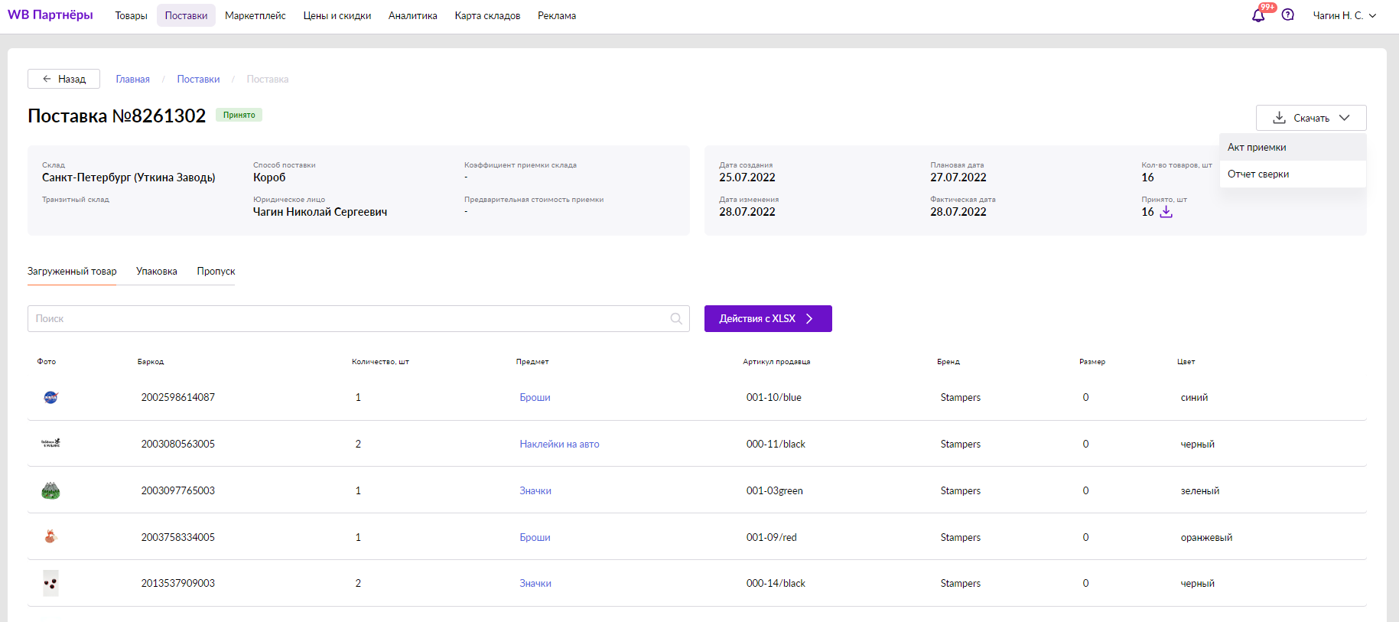The image size is (1399, 622).
Task: Click the help question mark icon
Action: [x=1288, y=15]
